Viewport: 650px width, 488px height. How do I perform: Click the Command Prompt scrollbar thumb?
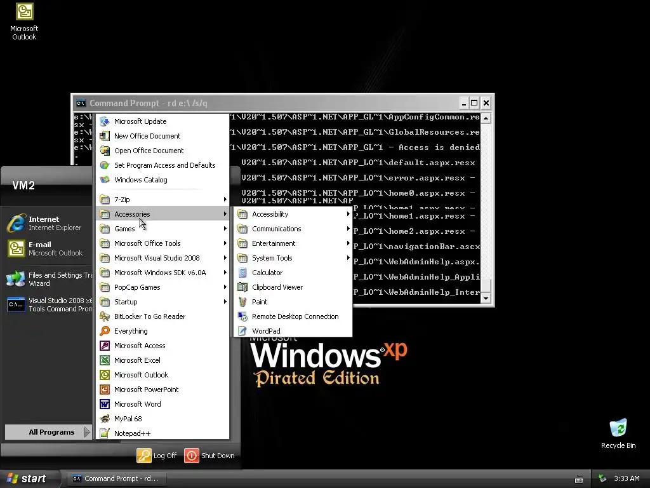click(486, 285)
